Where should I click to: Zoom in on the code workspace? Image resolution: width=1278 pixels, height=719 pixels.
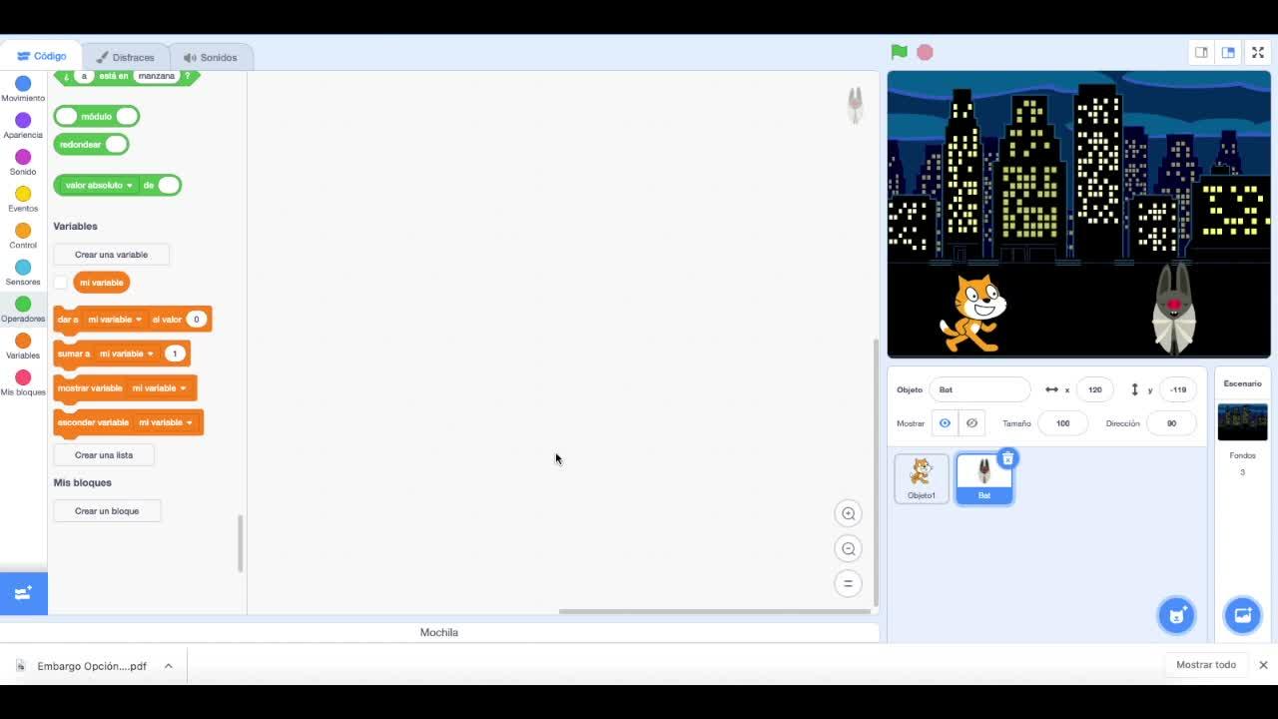click(849, 513)
